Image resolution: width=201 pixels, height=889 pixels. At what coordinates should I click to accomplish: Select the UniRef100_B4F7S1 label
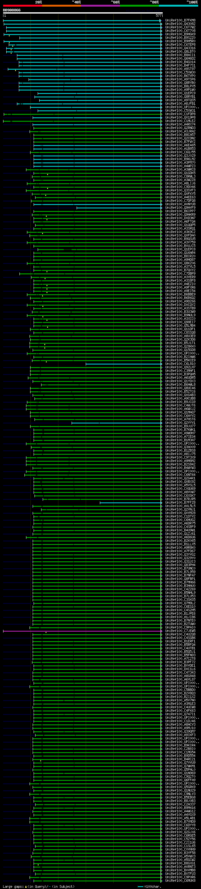tap(180, 66)
